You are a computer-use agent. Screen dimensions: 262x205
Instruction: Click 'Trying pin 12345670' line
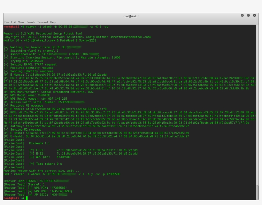point(24,61)
